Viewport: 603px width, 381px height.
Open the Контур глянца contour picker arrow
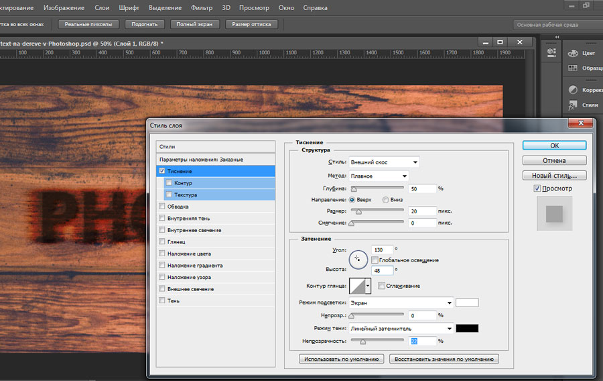pos(368,286)
